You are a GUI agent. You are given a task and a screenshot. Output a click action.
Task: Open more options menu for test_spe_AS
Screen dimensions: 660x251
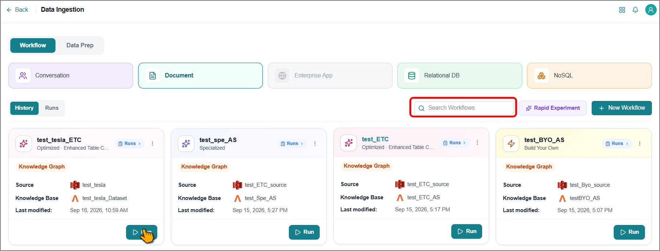[x=315, y=143]
